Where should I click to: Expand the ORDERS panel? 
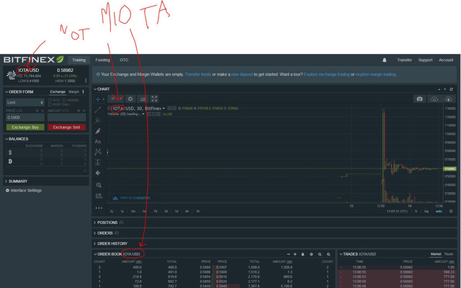click(x=95, y=233)
